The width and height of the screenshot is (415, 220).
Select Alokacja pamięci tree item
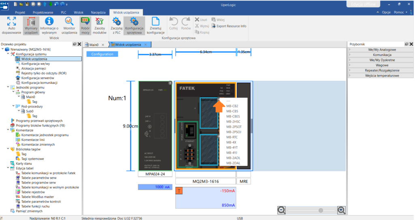[x=34, y=68]
